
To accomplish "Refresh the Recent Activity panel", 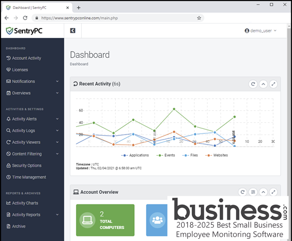I will (x=253, y=84).
